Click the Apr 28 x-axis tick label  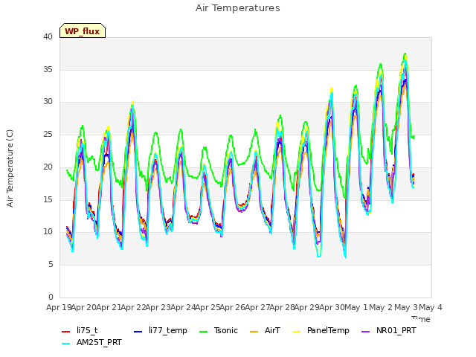click(283, 307)
